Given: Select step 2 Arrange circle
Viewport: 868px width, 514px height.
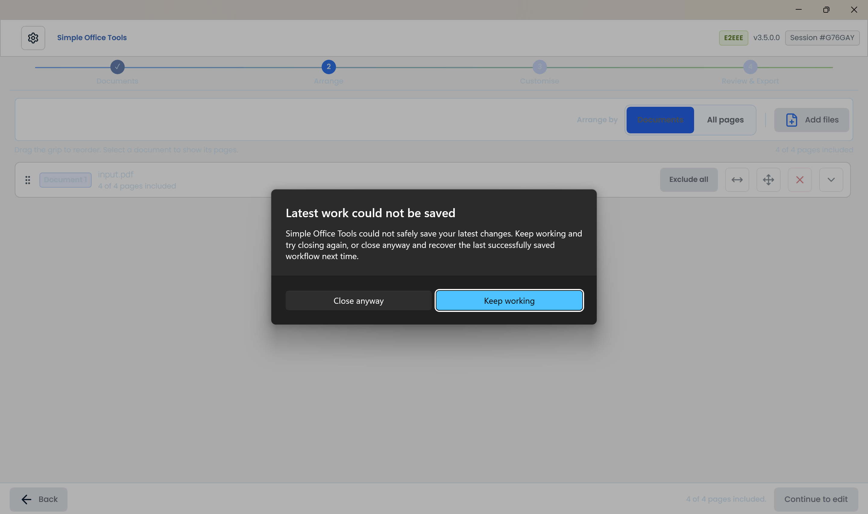Looking at the screenshot, I should [329, 67].
